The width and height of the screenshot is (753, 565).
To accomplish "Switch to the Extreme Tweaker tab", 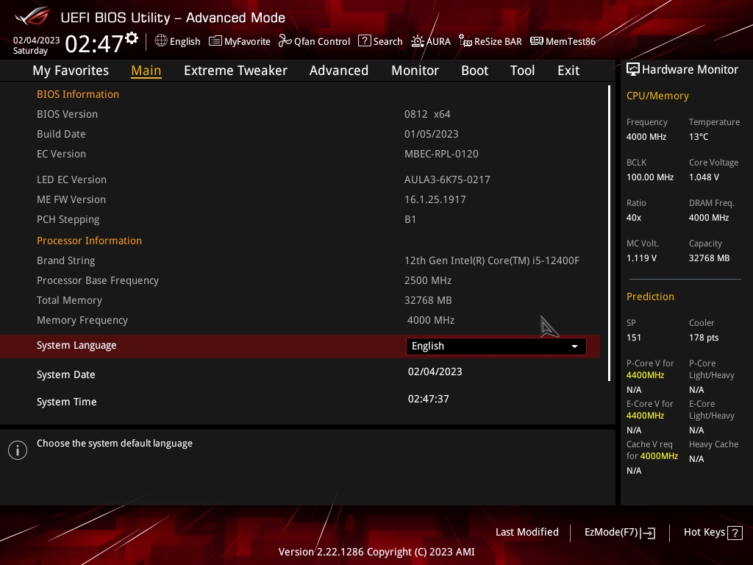I will click(x=235, y=71).
